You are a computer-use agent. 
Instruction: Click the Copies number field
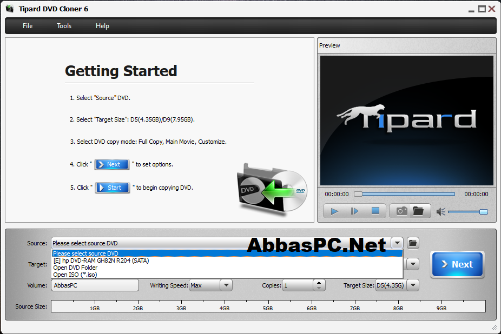298,285
